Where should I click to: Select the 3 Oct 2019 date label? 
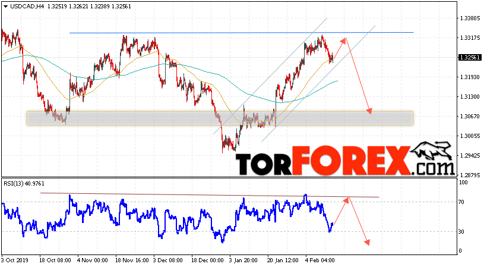click(x=14, y=260)
